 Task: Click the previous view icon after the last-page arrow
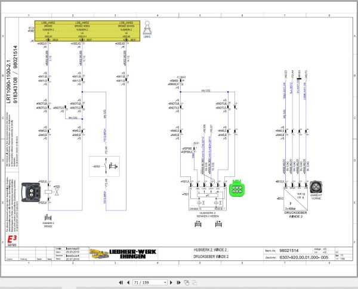click(x=187, y=282)
